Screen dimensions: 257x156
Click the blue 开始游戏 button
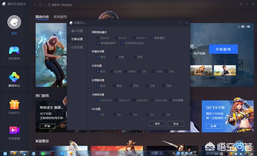pos(223,49)
